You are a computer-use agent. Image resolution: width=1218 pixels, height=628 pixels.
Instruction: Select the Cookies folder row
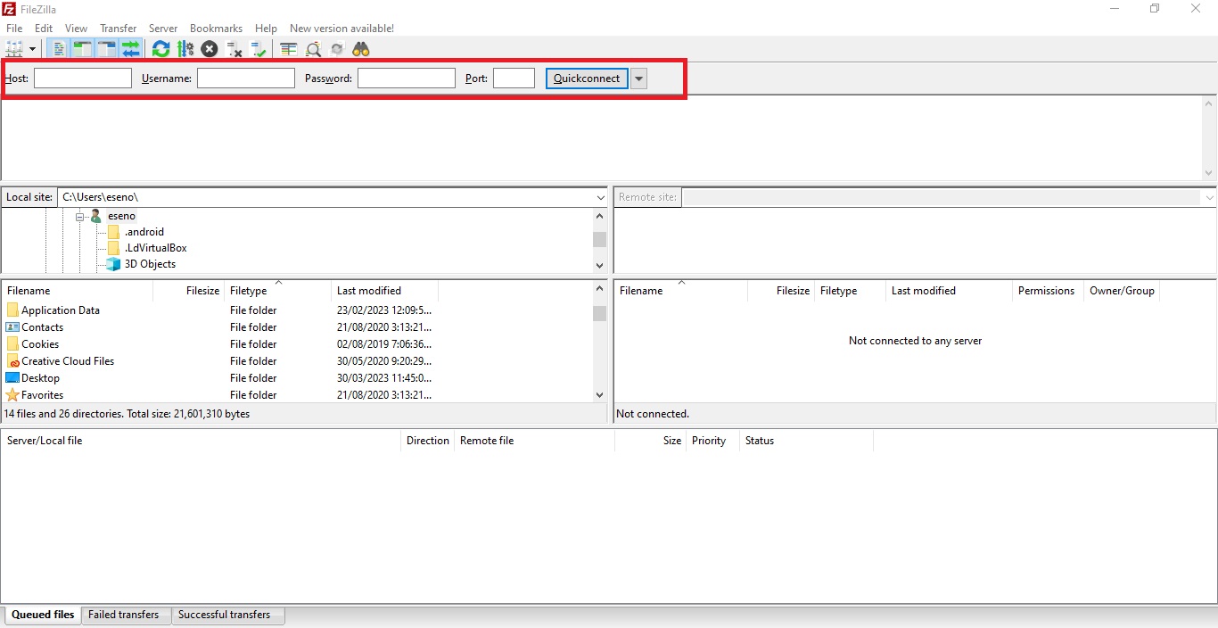297,344
